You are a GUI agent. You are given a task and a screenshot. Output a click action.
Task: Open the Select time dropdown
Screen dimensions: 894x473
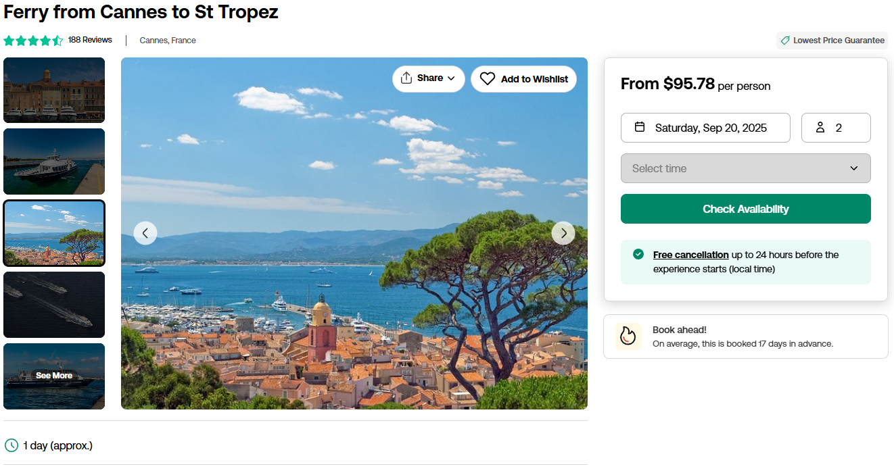(745, 168)
